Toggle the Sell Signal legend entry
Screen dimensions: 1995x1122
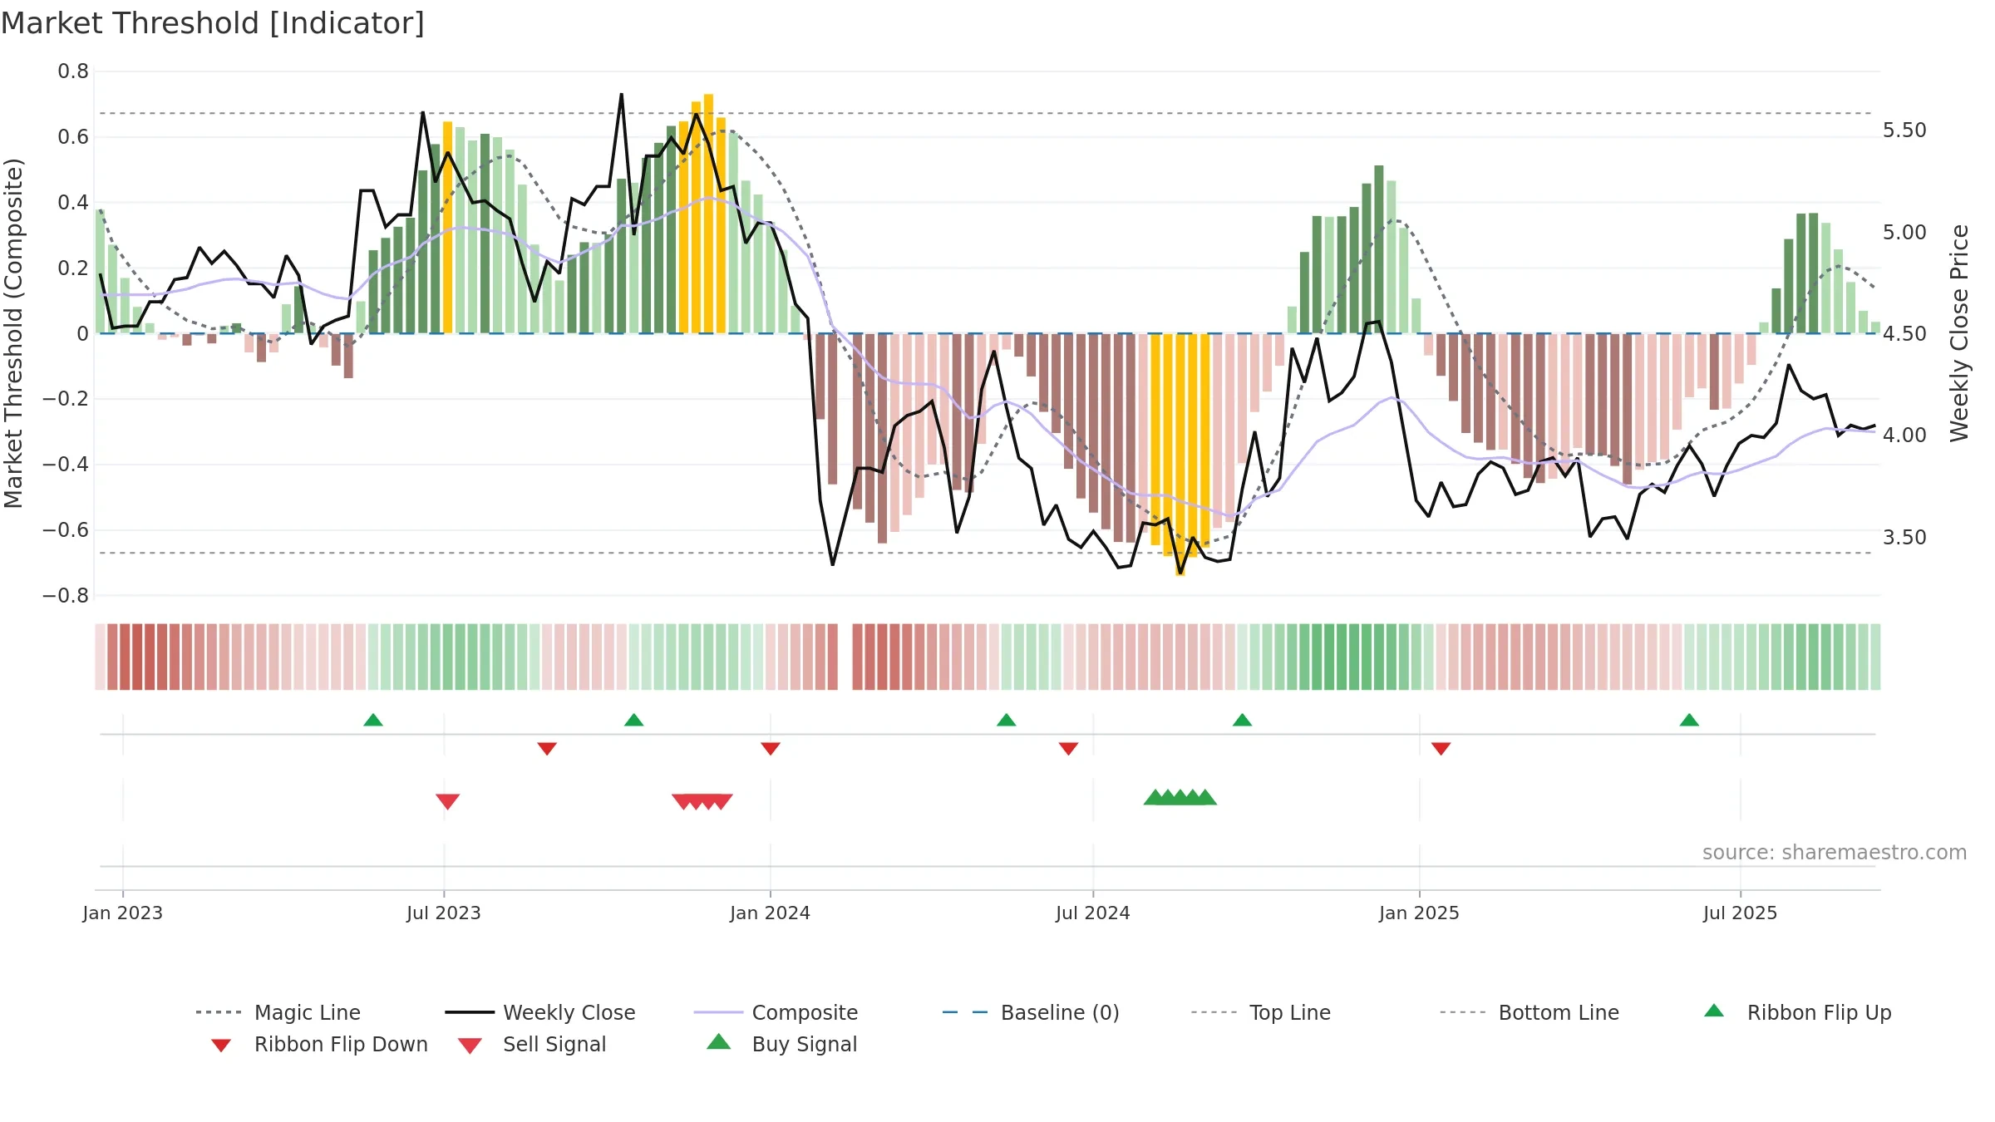tap(532, 1044)
